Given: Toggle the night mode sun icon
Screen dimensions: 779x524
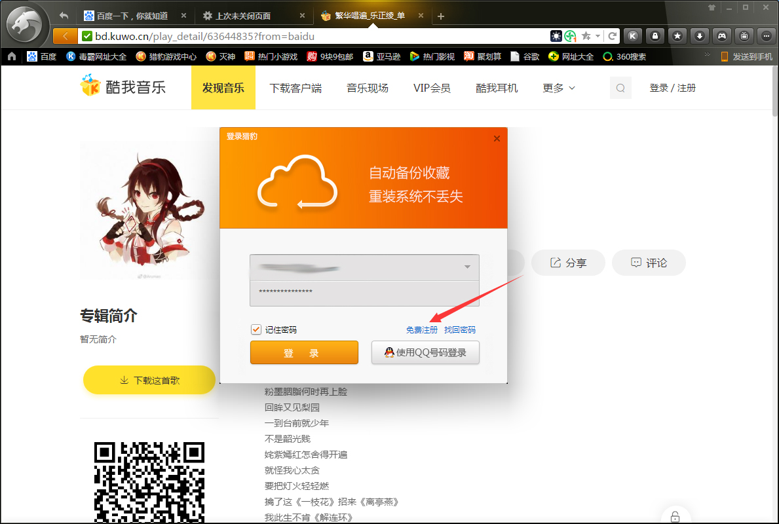Looking at the screenshot, I should [556, 36].
